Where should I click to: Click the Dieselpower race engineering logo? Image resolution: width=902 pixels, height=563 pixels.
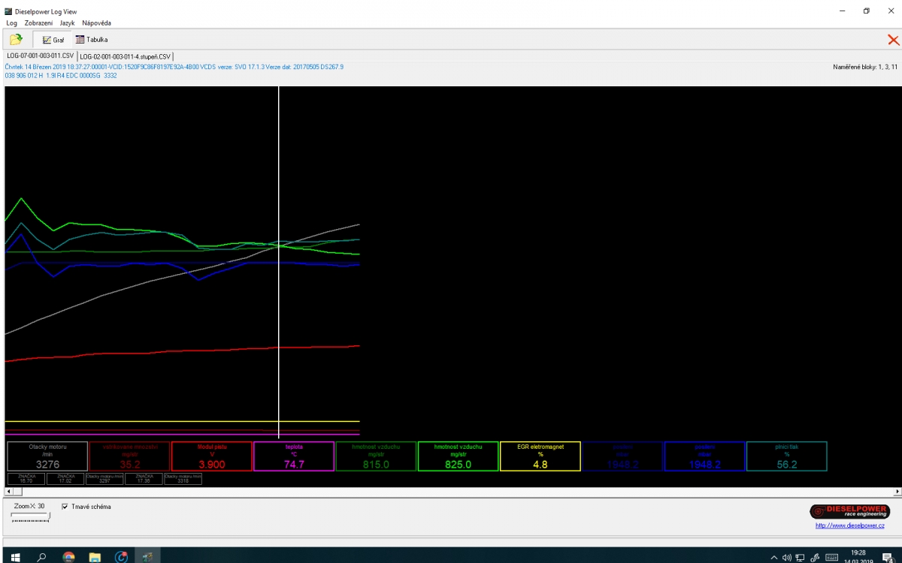coord(849,511)
